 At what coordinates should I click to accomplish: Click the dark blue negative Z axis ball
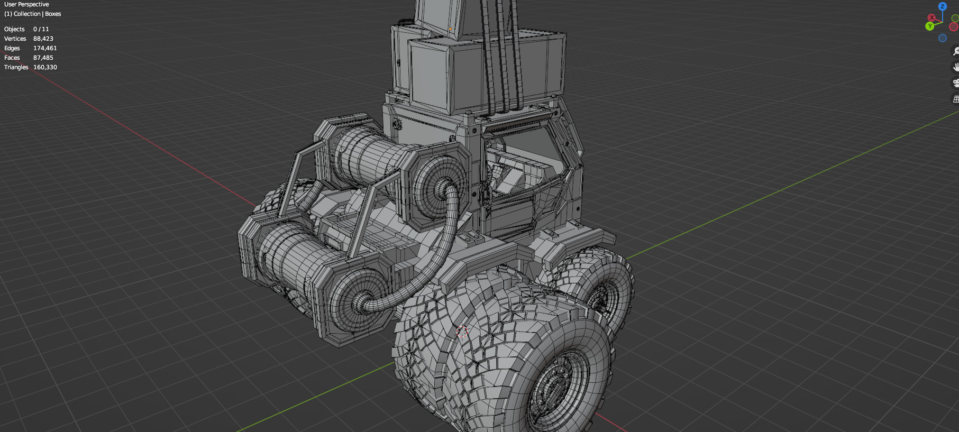pos(942,38)
